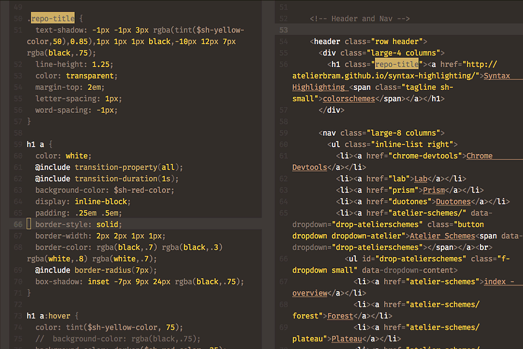Click the underlined 'Plateau' link text
The width and height of the screenshot is (523, 349).
346,339
